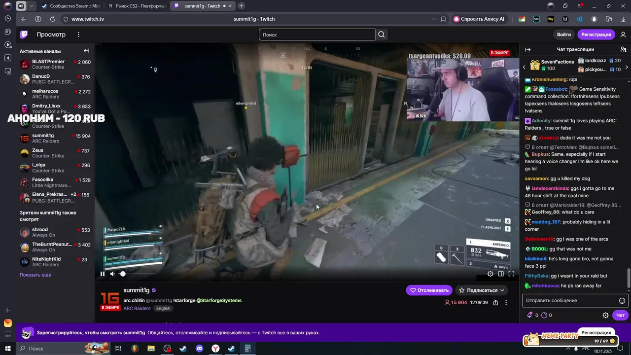This screenshot has width=631, height=355.
Task: Click the Отслеживать follow button
Action: [x=429, y=290]
